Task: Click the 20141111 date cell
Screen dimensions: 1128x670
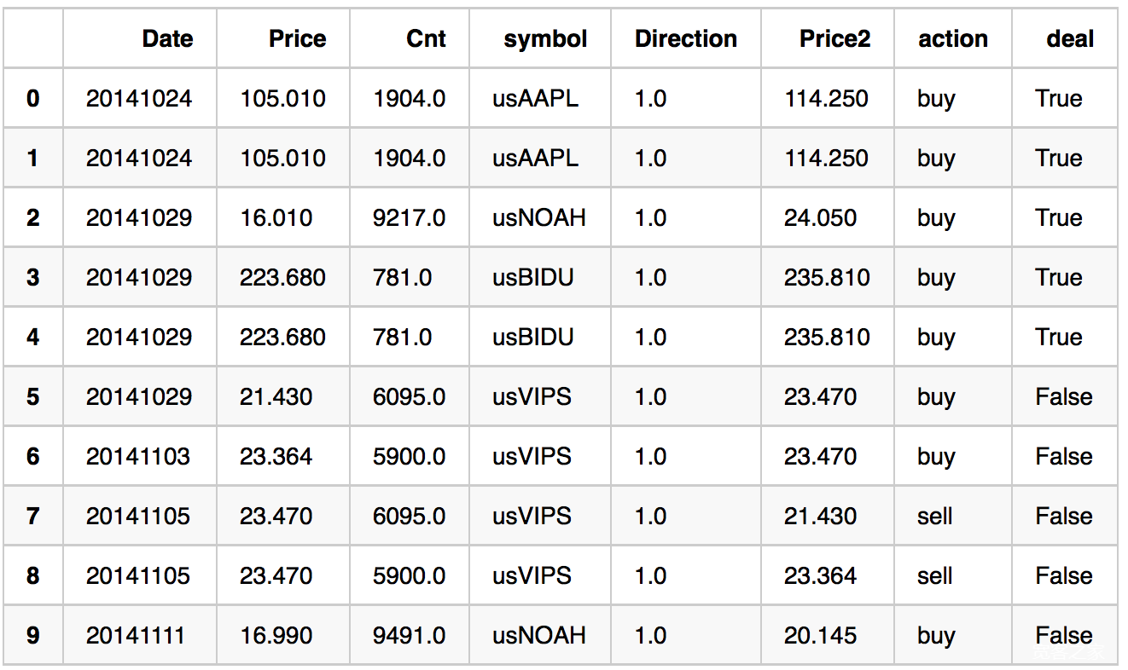Action: click(135, 635)
